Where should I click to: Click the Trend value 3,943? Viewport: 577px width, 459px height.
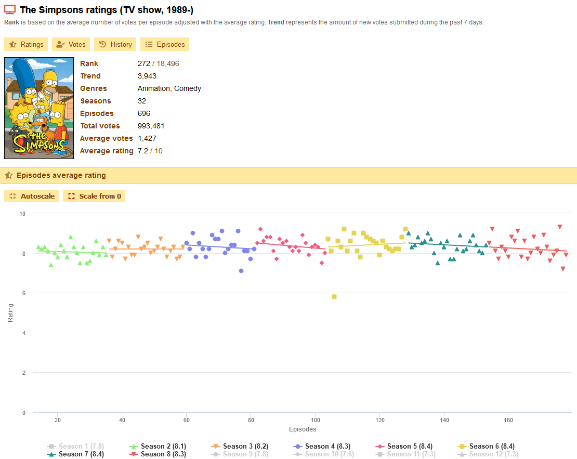point(147,76)
